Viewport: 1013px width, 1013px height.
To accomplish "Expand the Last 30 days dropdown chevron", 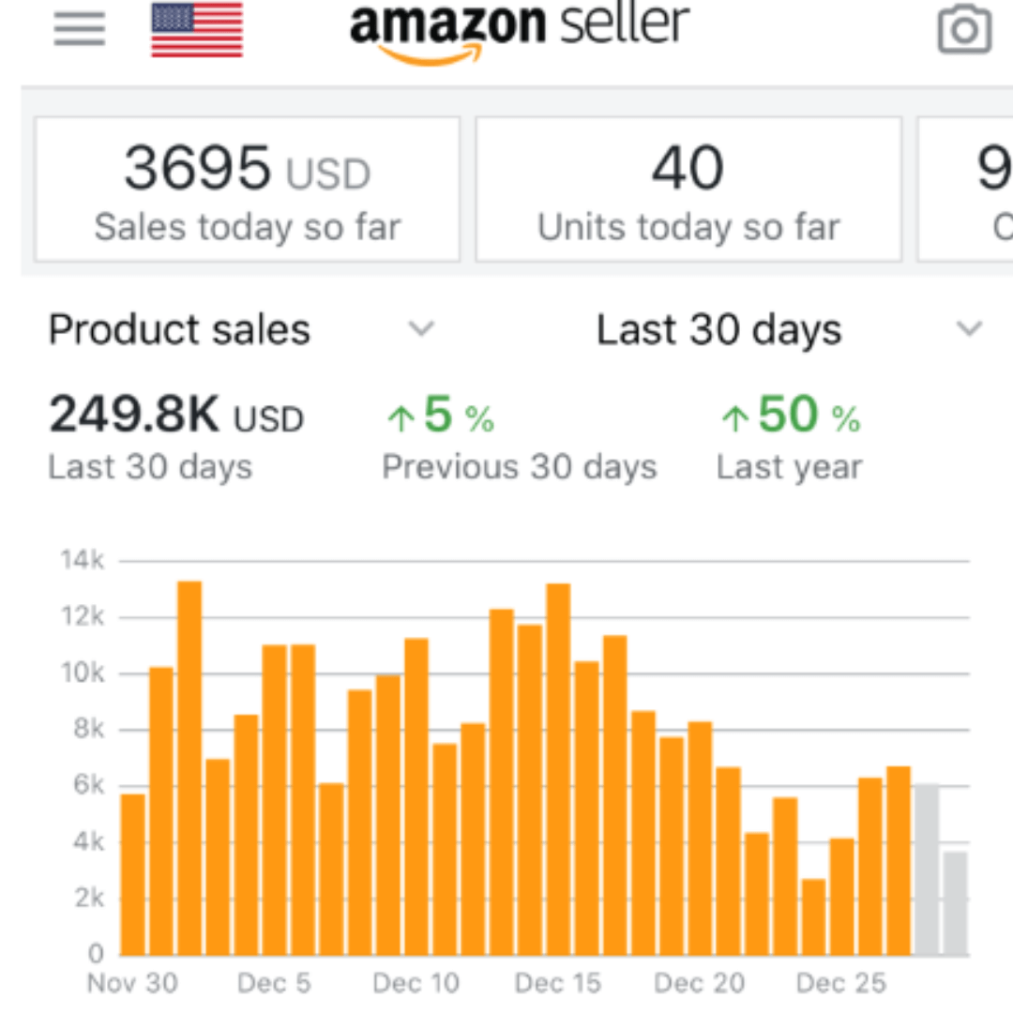I will click(968, 329).
